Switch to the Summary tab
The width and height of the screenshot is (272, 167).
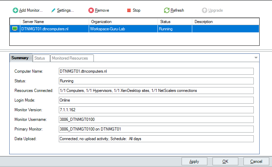(21, 58)
